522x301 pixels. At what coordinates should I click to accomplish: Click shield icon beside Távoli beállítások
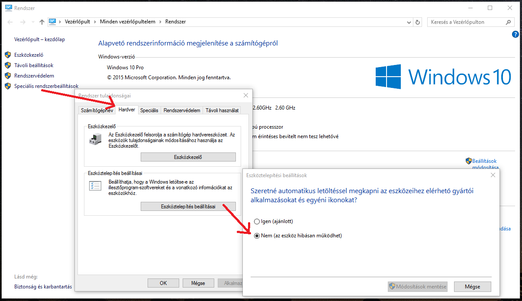click(x=7, y=65)
